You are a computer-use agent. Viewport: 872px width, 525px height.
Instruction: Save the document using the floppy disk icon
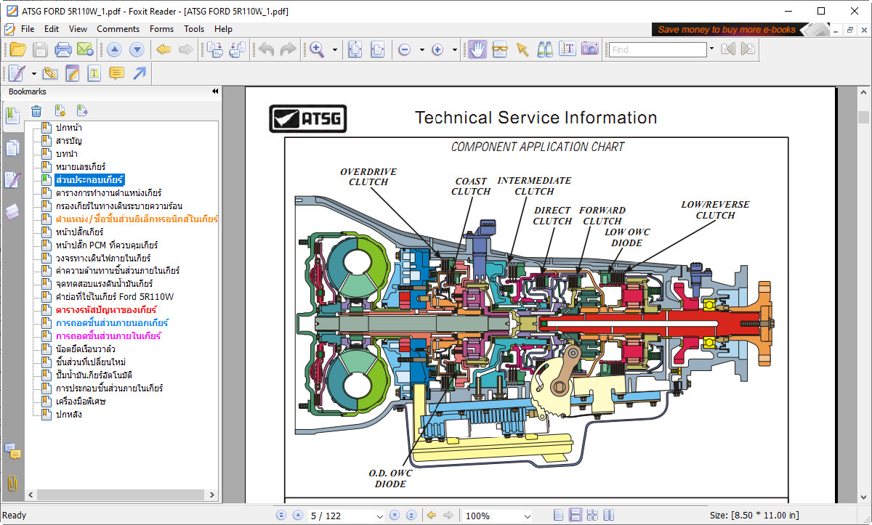click(40, 49)
